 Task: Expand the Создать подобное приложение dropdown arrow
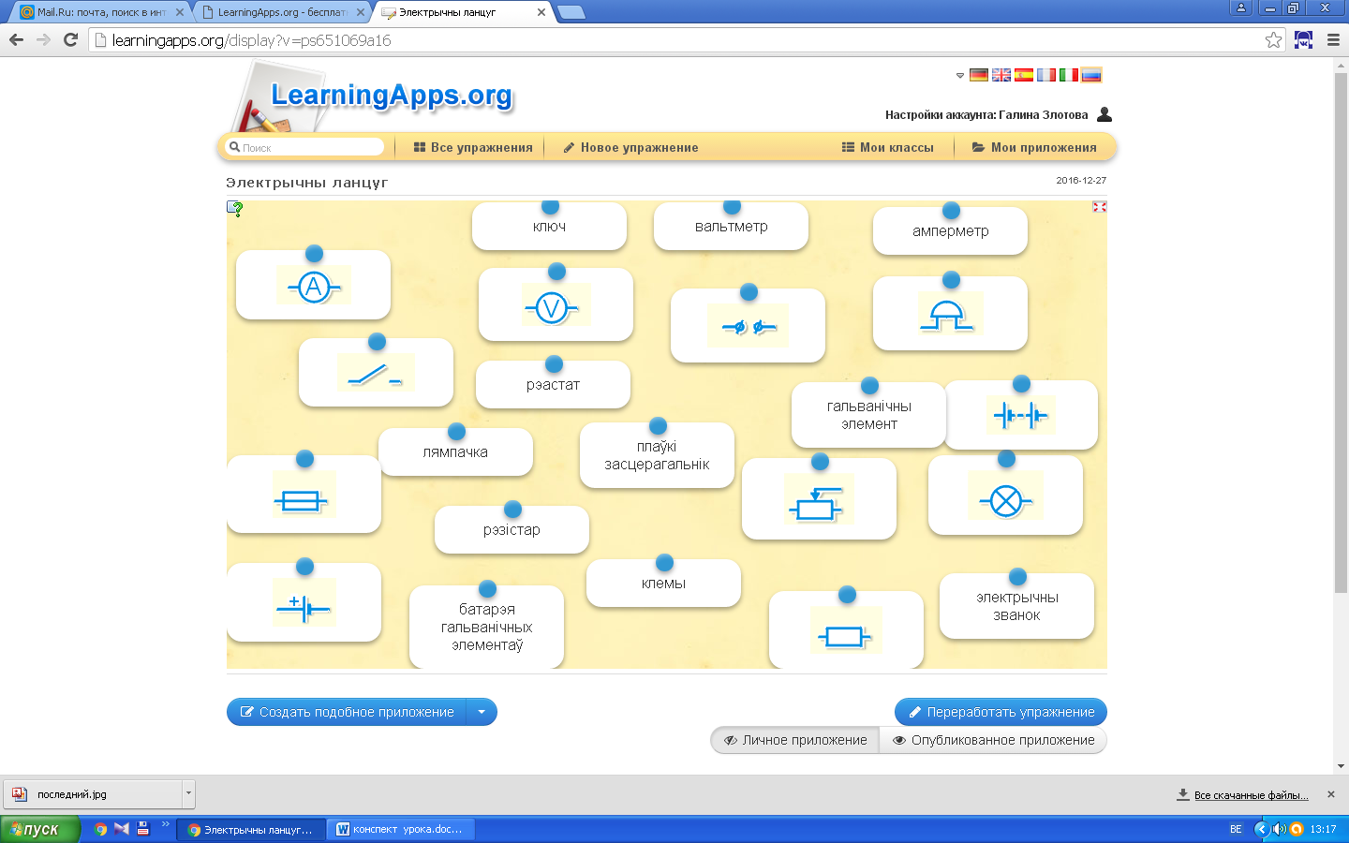482,712
